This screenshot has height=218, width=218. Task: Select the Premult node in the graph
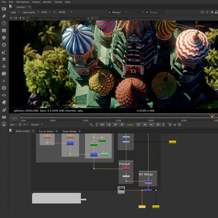click(126, 169)
